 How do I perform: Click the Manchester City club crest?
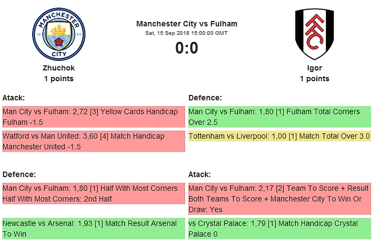59,34
